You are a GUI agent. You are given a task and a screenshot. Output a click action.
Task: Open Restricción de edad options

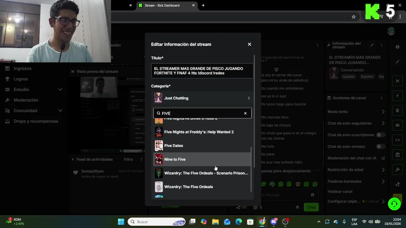356,170
